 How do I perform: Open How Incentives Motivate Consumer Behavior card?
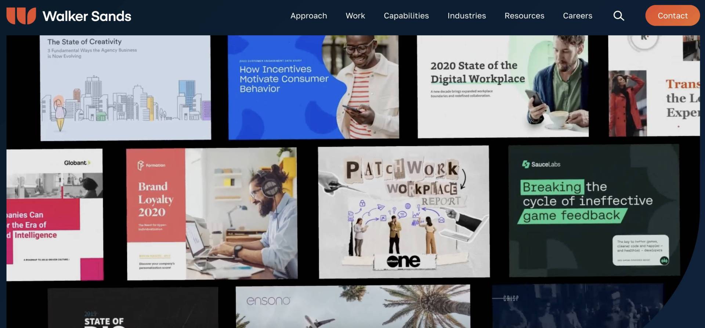click(313, 87)
